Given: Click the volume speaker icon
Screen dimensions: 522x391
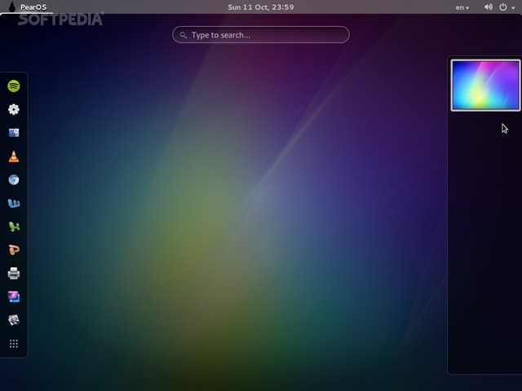Looking at the screenshot, I should tap(489, 7).
